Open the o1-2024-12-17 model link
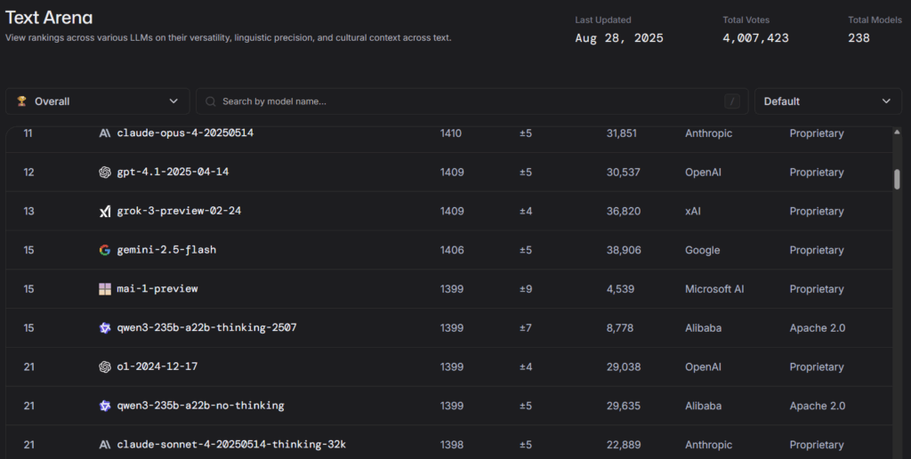This screenshot has width=911, height=459. tap(157, 366)
